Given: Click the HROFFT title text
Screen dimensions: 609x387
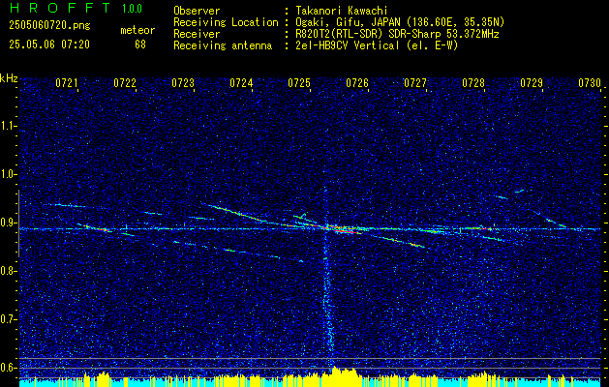Looking at the screenshot, I should click(x=59, y=8).
